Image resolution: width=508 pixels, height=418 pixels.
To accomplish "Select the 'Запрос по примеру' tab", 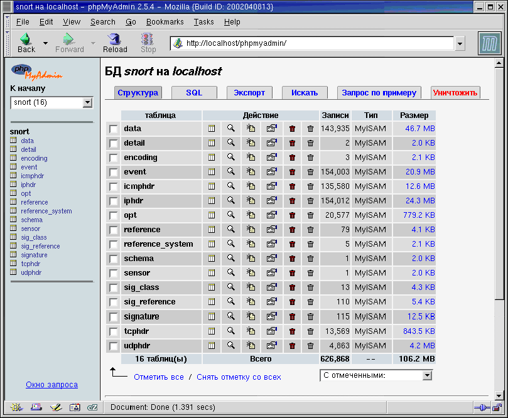I will pyautogui.click(x=379, y=93).
